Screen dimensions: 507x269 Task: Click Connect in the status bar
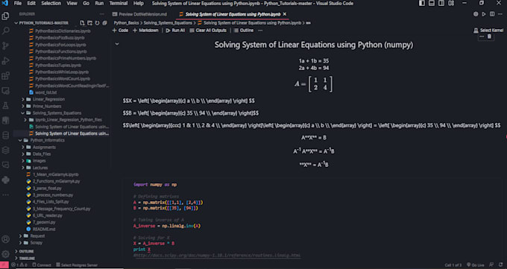click(x=42, y=265)
